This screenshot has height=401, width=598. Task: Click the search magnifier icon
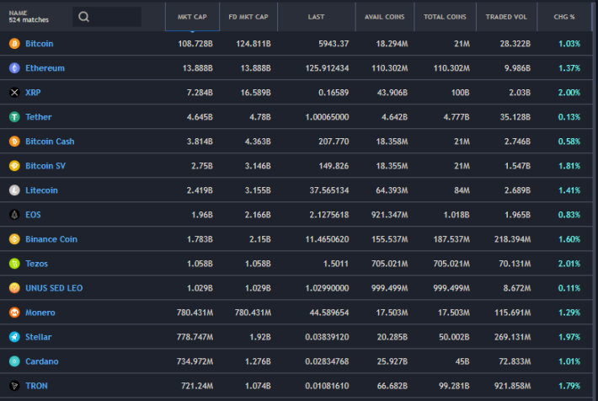pos(83,16)
